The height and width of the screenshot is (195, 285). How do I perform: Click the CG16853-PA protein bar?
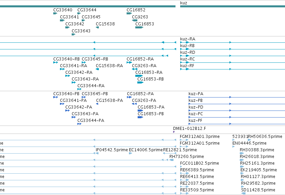(140, 111)
